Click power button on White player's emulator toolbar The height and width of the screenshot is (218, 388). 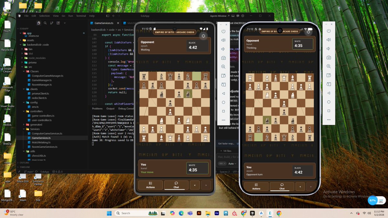(223, 31)
